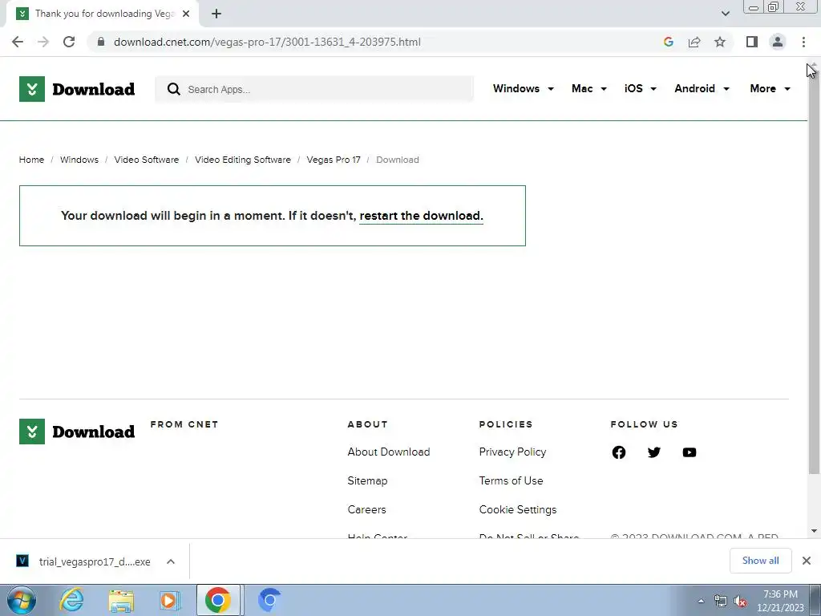Expand the More navigation dropdown
Viewport: 821px width, 616px height.
tap(770, 88)
